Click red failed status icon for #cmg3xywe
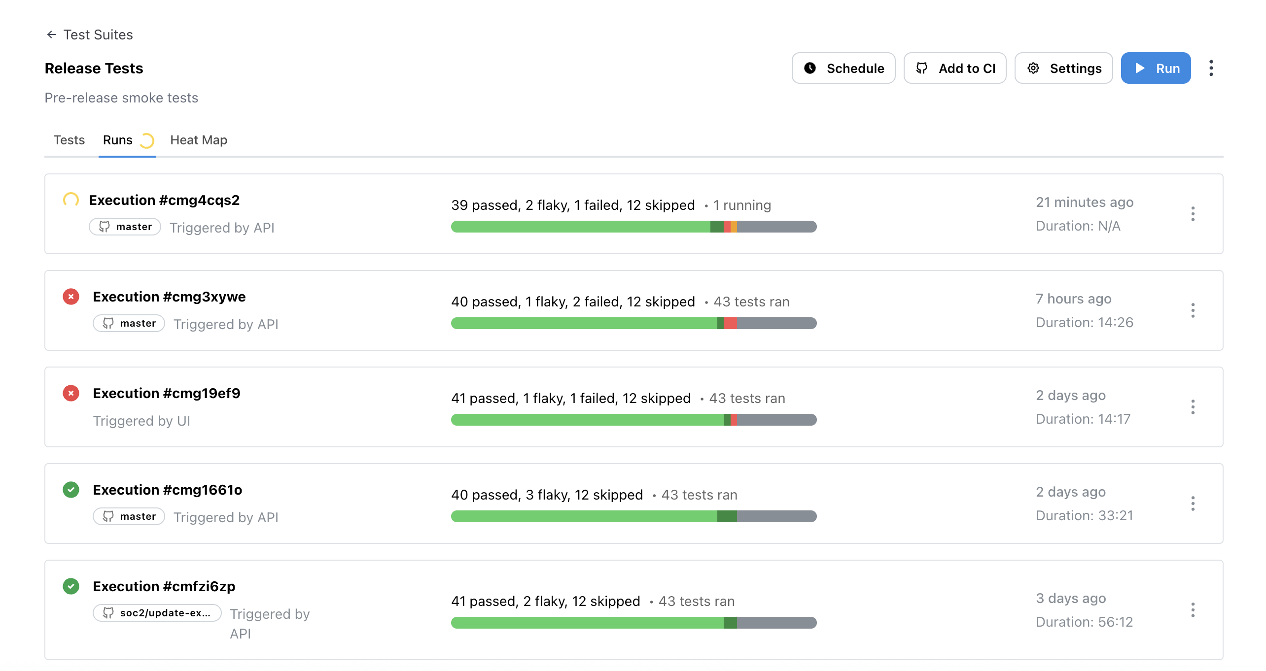The image size is (1266, 671). click(71, 297)
